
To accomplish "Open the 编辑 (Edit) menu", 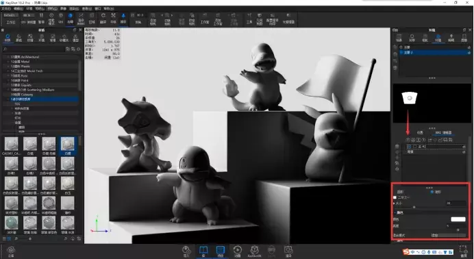I will [18, 8].
